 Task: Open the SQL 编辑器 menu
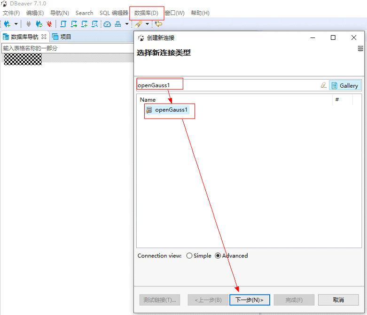pos(114,13)
